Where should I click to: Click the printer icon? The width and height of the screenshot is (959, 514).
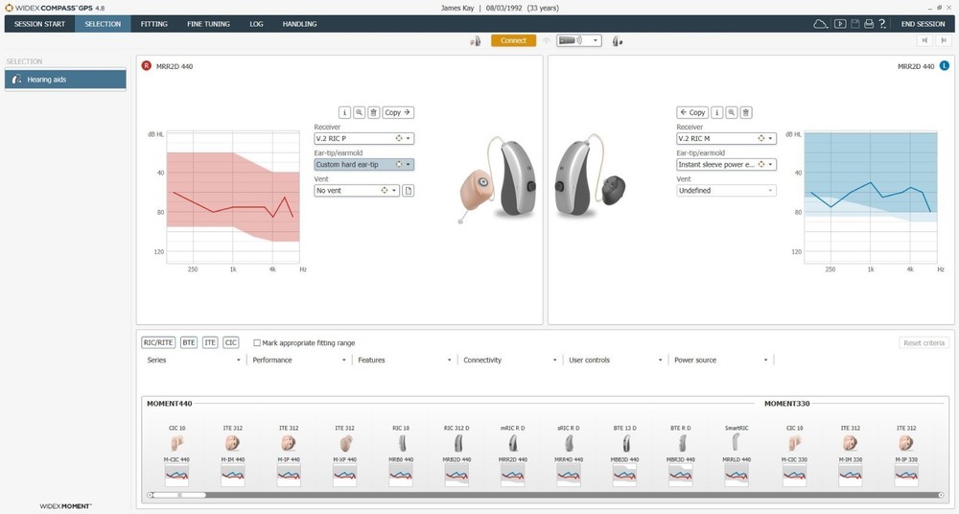pos(869,24)
